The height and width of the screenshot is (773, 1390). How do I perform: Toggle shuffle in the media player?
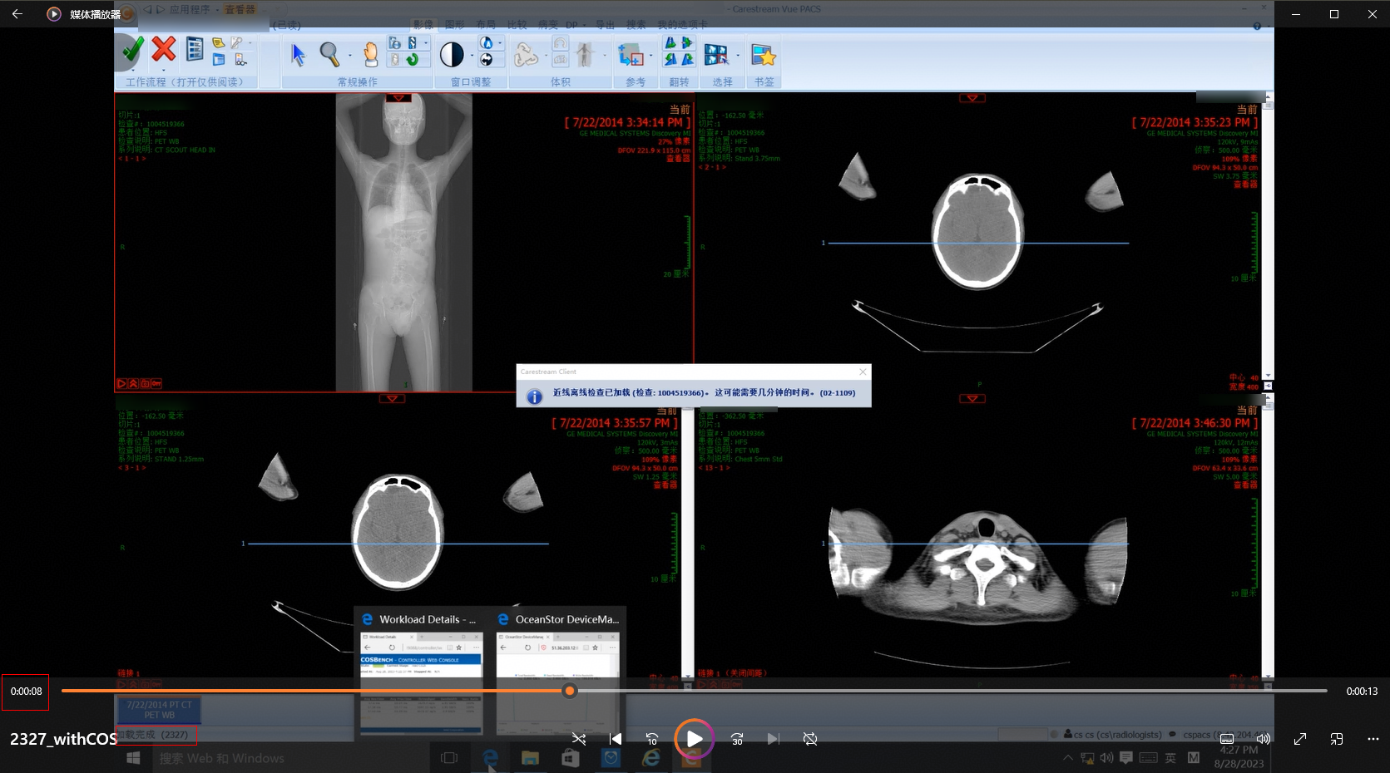(579, 739)
